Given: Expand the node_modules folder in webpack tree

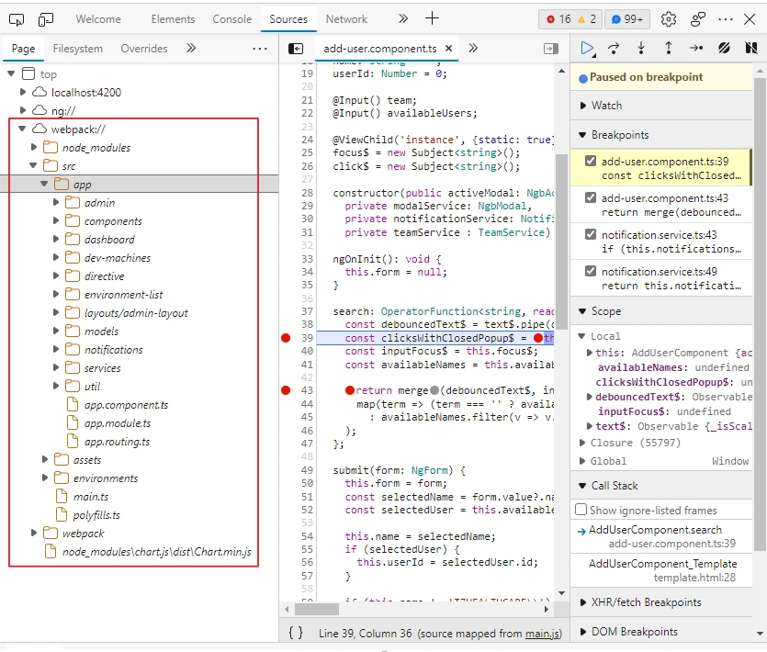Looking at the screenshot, I should 33,147.
